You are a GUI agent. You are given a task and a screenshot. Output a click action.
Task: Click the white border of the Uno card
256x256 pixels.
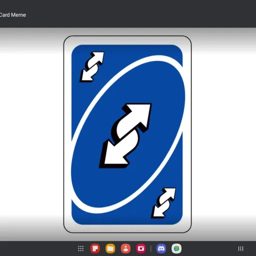[67, 133]
